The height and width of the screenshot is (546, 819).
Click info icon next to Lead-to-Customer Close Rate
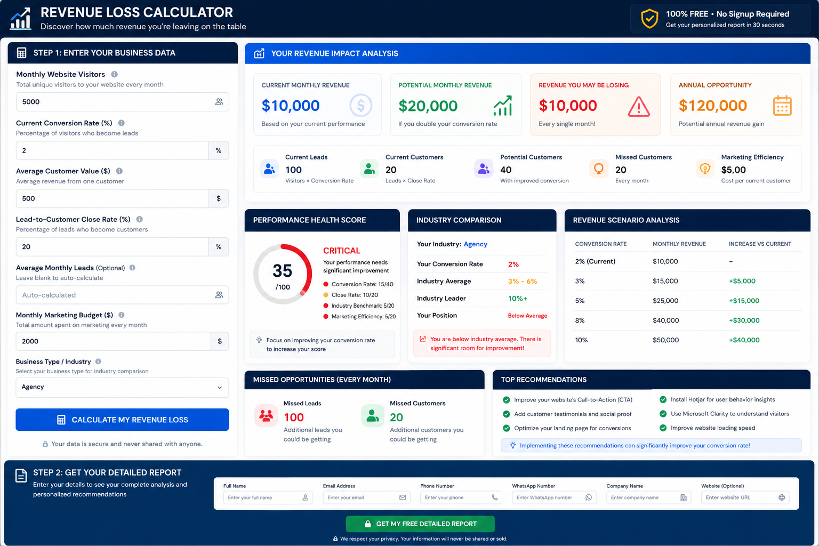(x=140, y=219)
